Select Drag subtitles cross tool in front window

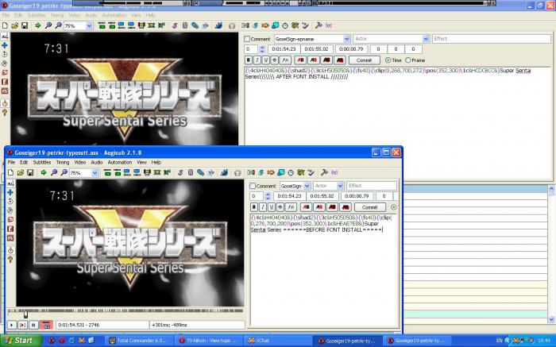[x=10, y=192]
